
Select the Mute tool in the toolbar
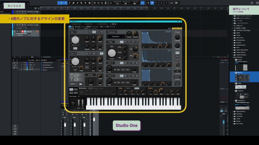pos(81,3)
